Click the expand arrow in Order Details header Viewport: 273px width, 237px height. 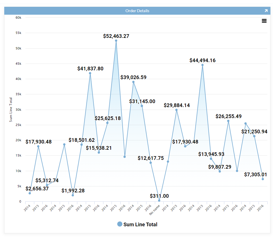click(x=266, y=11)
